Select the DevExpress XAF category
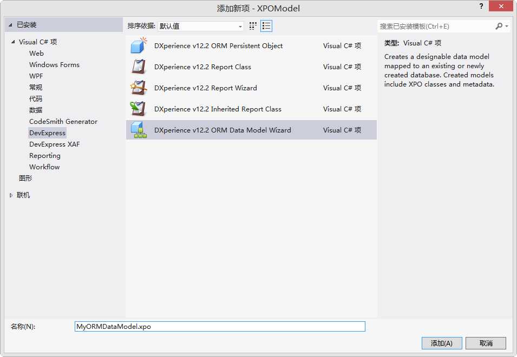Image resolution: width=517 pixels, height=357 pixels. [54, 144]
